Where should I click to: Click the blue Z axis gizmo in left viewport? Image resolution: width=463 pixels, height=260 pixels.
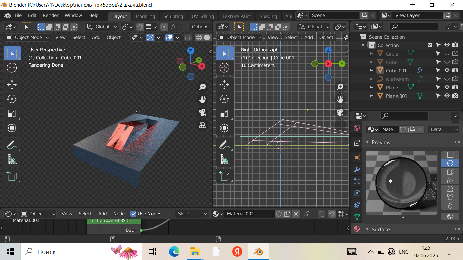(191, 51)
